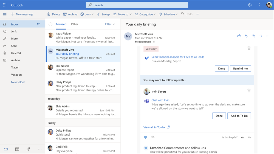Open Outlook settings gear
The width and height of the screenshot is (274, 154).
250,5
